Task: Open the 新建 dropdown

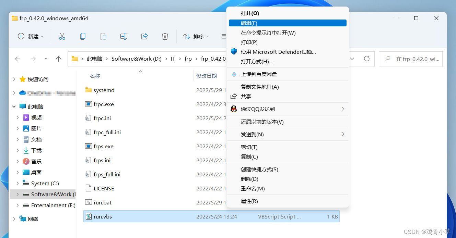Action: (31, 36)
